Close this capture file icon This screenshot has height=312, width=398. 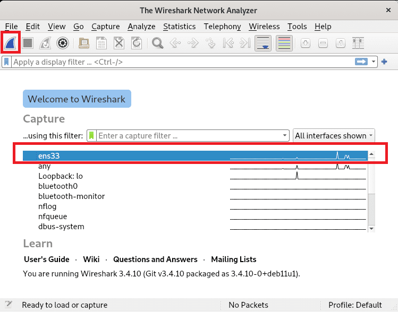[119, 43]
